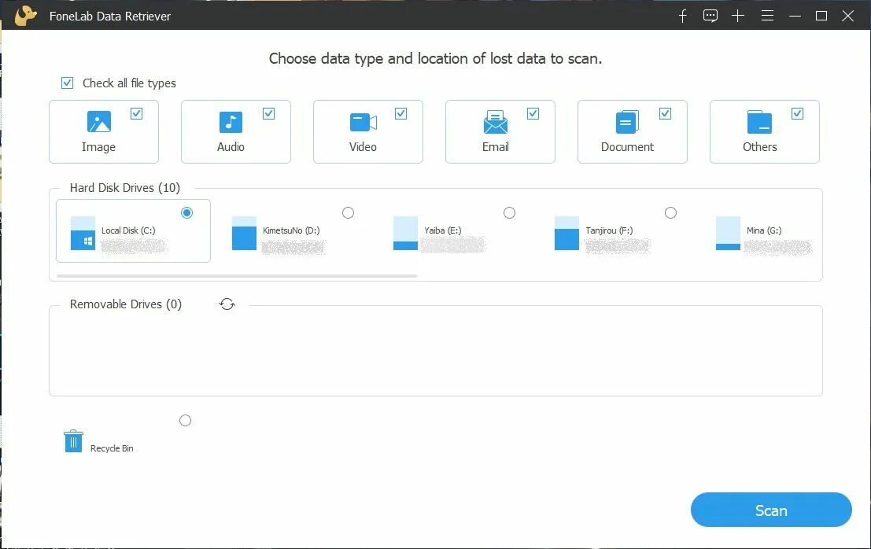This screenshot has width=871, height=549.
Task: Uncheck the Video file type checkbox
Action: click(x=400, y=114)
